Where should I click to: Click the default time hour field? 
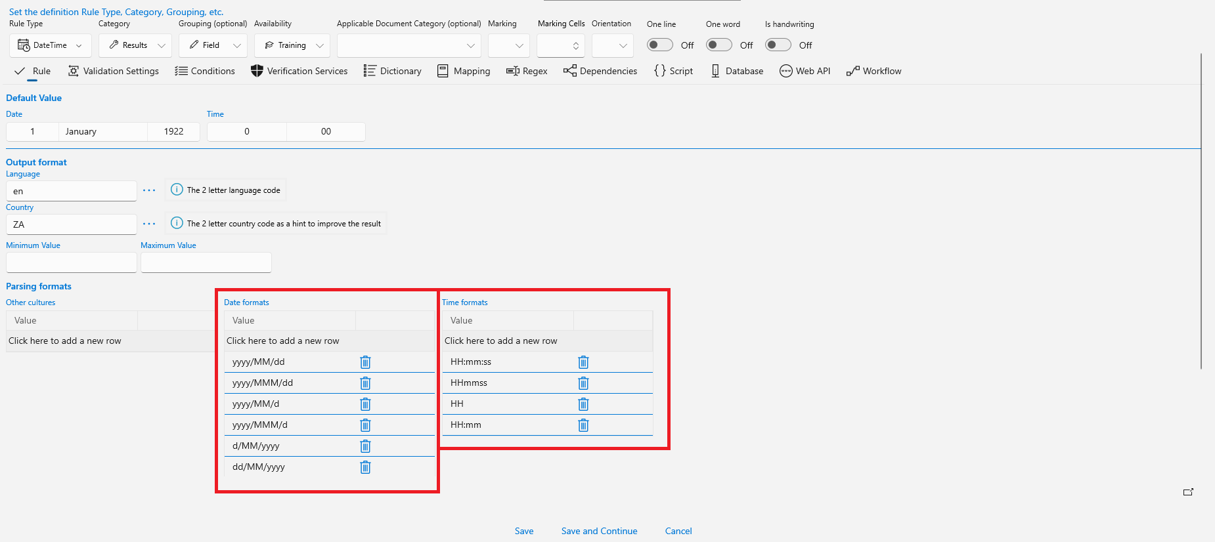(247, 131)
